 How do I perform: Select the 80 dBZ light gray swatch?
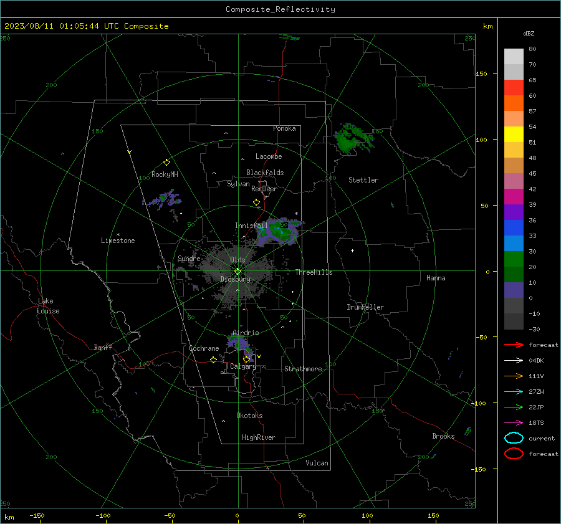click(514, 56)
